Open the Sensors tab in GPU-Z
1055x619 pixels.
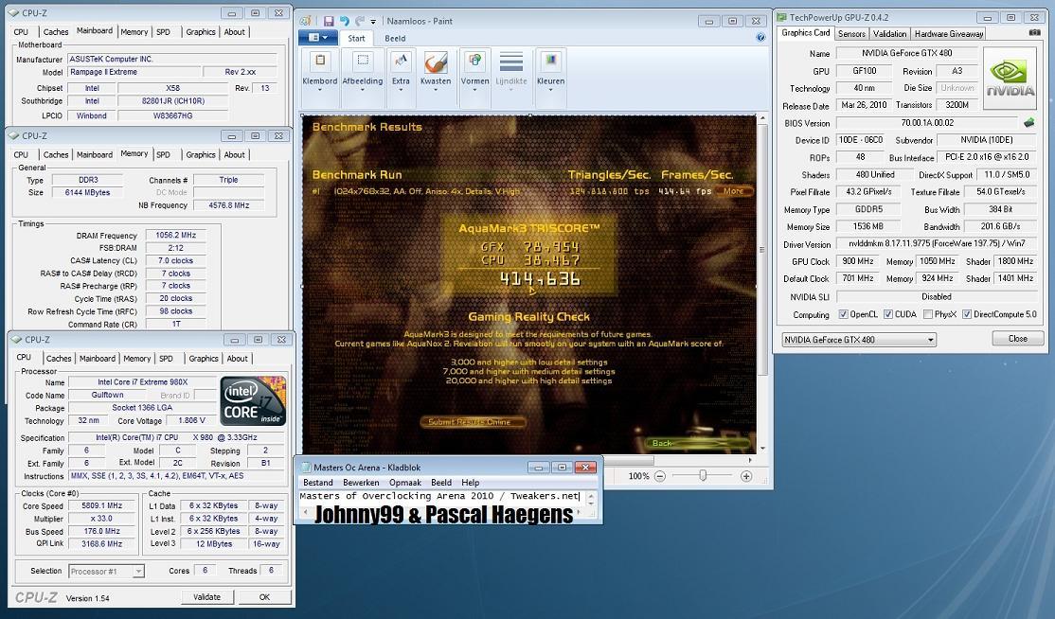[851, 34]
